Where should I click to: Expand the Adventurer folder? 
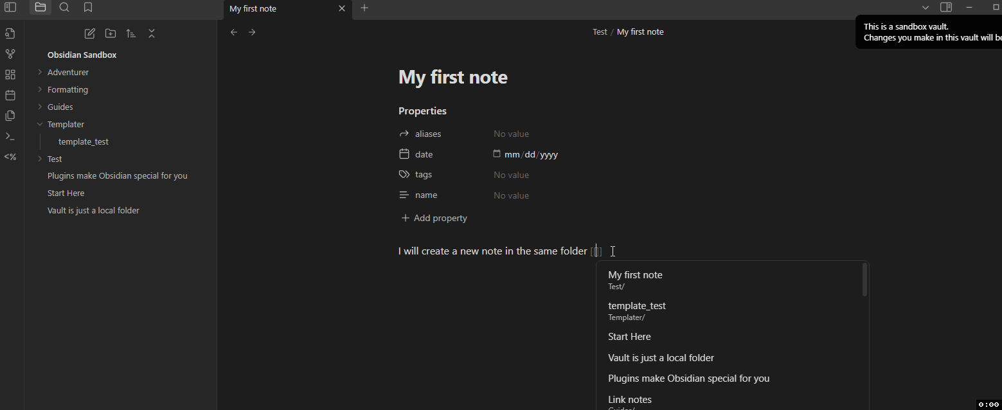click(40, 72)
